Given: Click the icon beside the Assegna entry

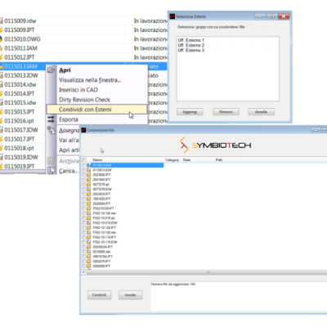Looking at the screenshot, I should tap(51, 130).
